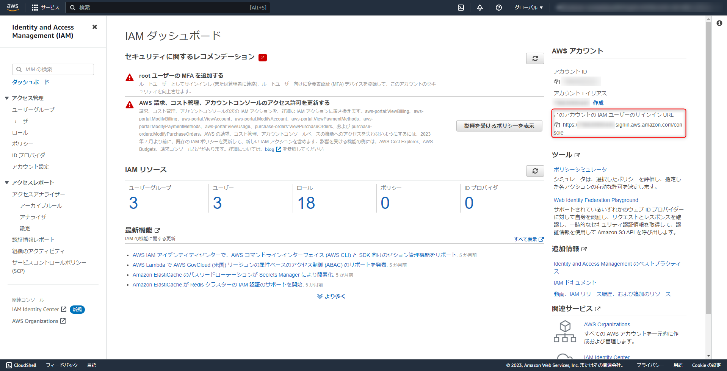Click 作成 to create an account alias
This screenshot has width=727, height=371.
[x=598, y=103]
